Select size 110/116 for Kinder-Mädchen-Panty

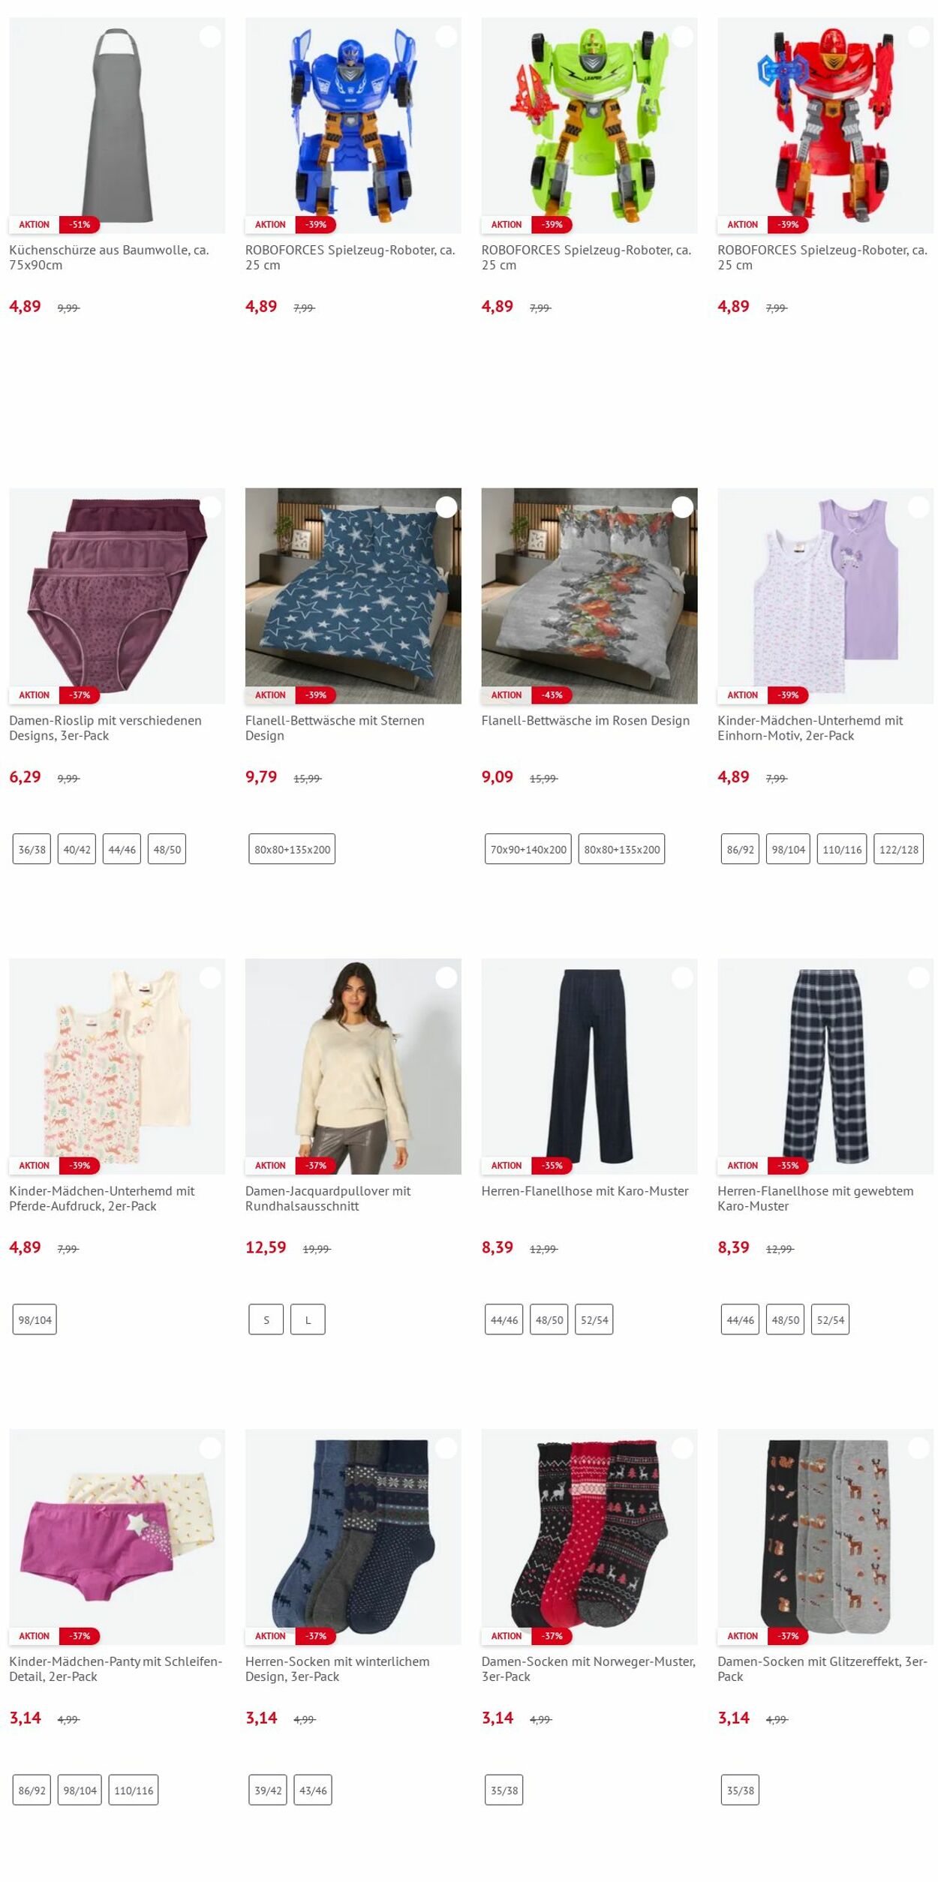(134, 1790)
